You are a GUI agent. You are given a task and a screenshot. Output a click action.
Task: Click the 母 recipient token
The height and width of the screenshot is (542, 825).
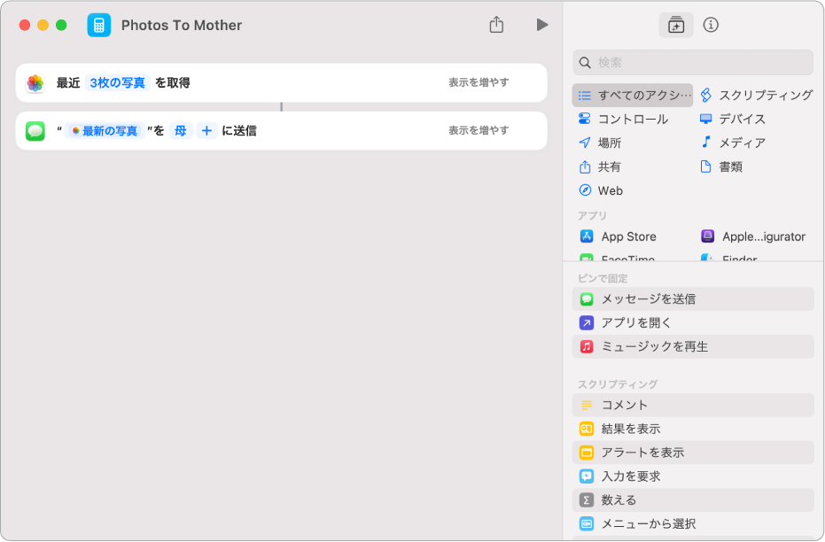pos(181,130)
